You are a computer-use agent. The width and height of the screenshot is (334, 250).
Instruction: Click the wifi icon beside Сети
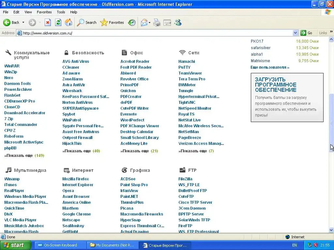[x=182, y=52]
